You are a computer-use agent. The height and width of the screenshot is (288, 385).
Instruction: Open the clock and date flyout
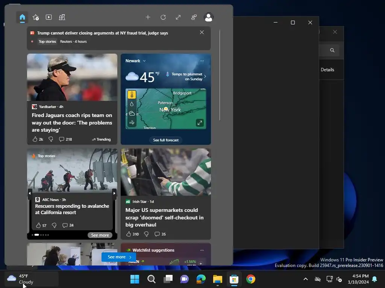[358, 279]
